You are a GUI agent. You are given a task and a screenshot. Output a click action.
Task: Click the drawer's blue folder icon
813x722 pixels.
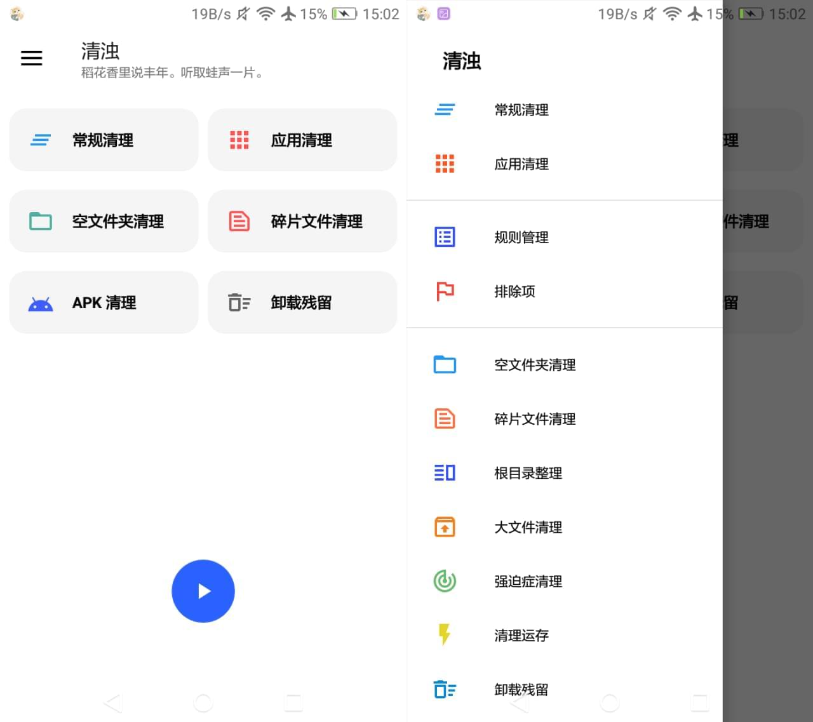[445, 364]
